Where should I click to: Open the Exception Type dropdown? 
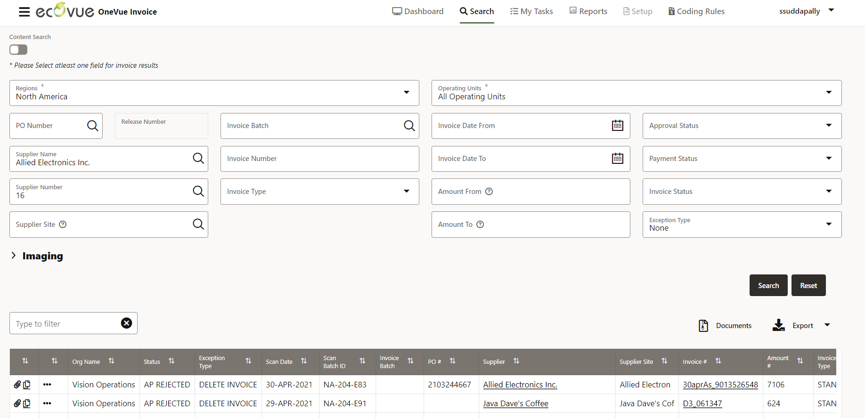click(828, 225)
